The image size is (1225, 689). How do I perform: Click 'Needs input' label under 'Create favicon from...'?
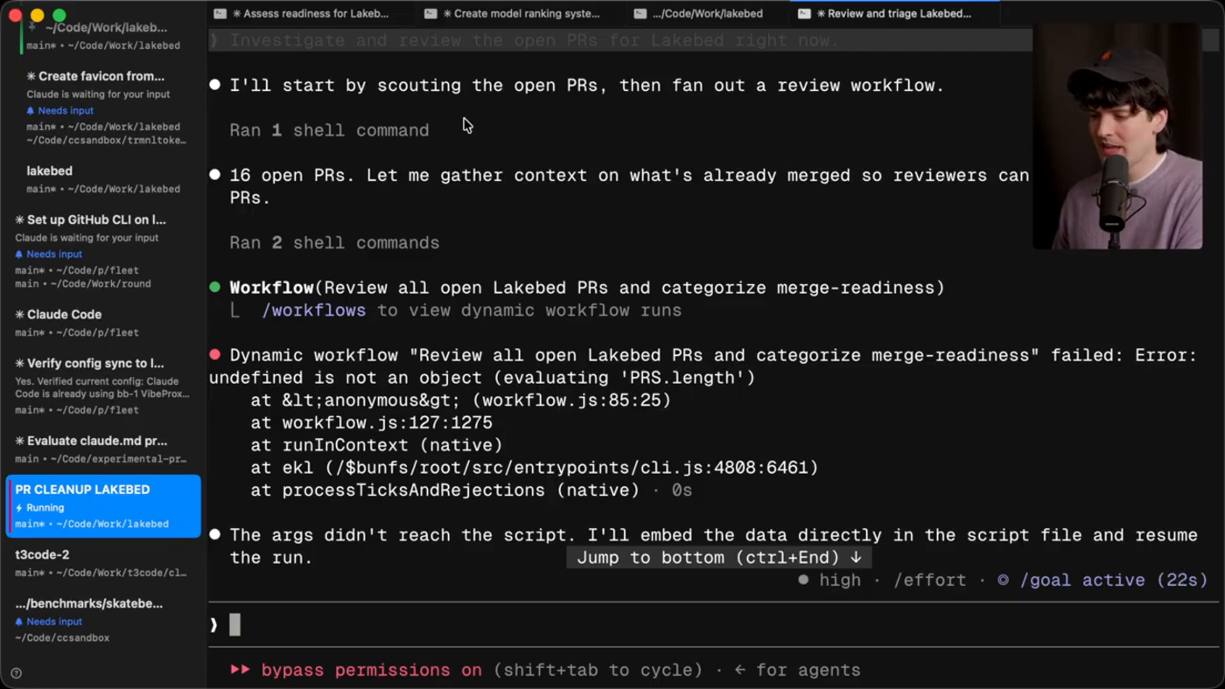[65, 111]
